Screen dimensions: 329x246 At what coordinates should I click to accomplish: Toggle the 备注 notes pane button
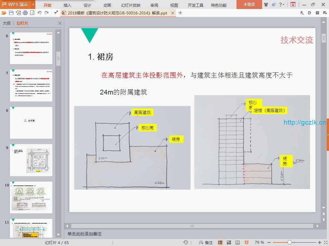tap(206, 242)
